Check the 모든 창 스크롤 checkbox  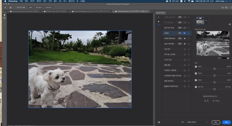pos(16,7)
